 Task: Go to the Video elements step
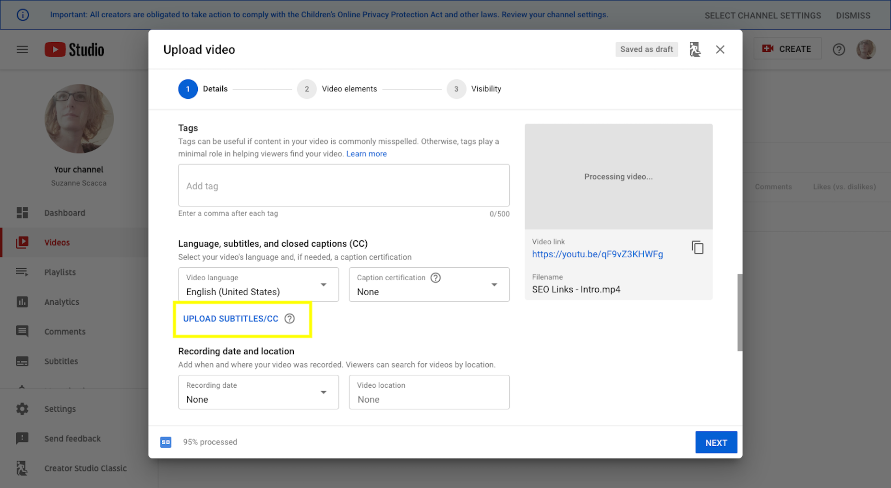point(337,89)
